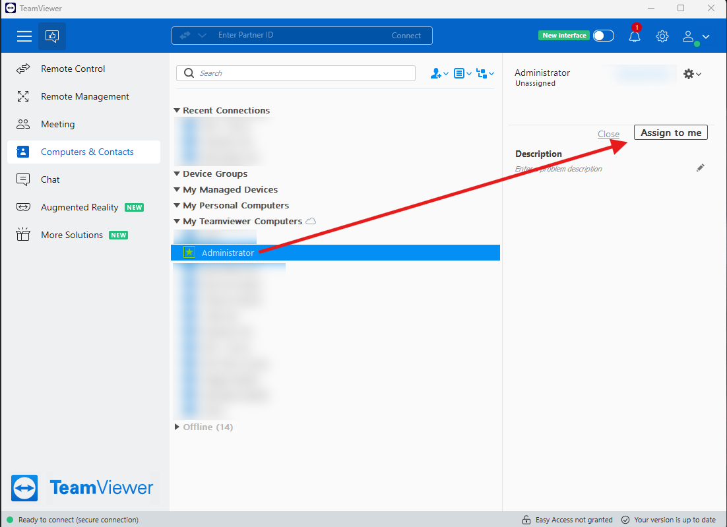
Task: Click the TeamViewer logo at bottom left
Action: [82, 487]
